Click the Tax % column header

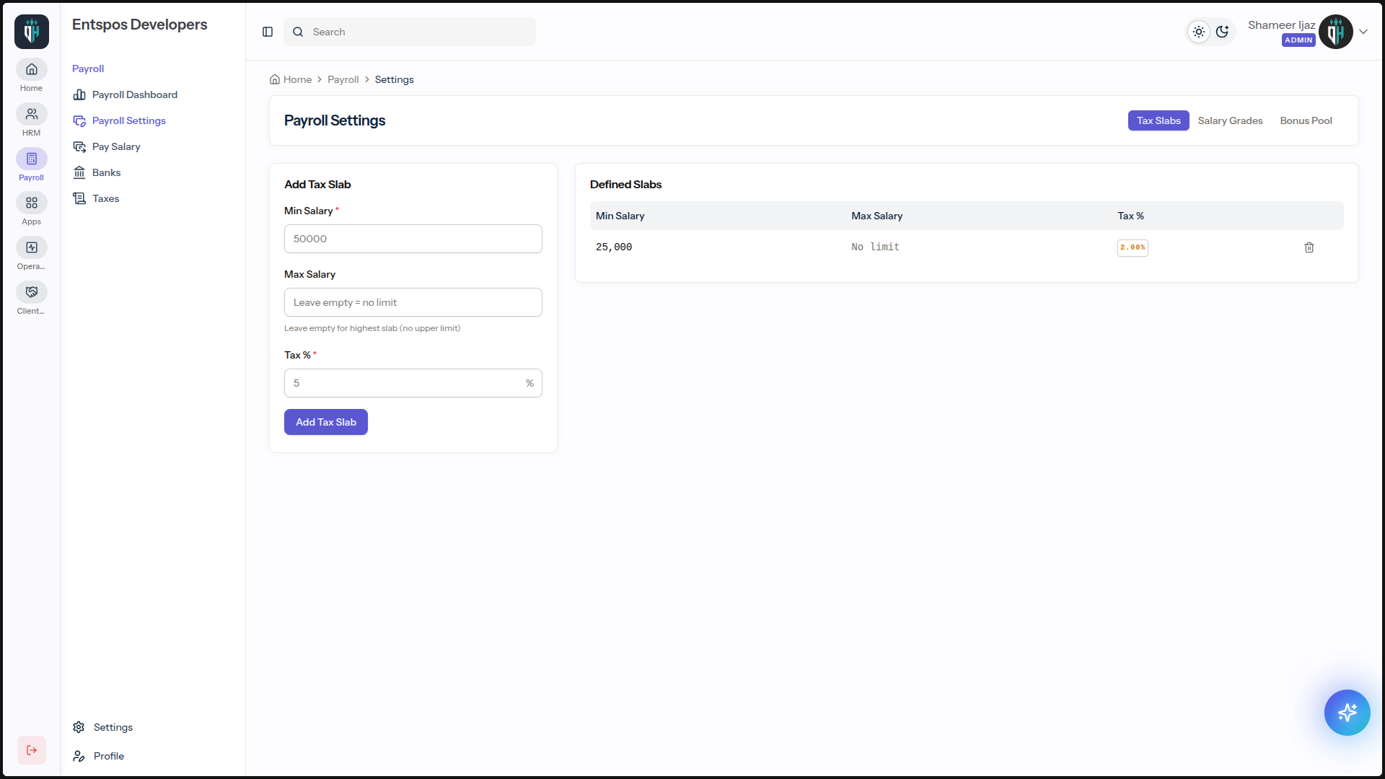pos(1131,216)
